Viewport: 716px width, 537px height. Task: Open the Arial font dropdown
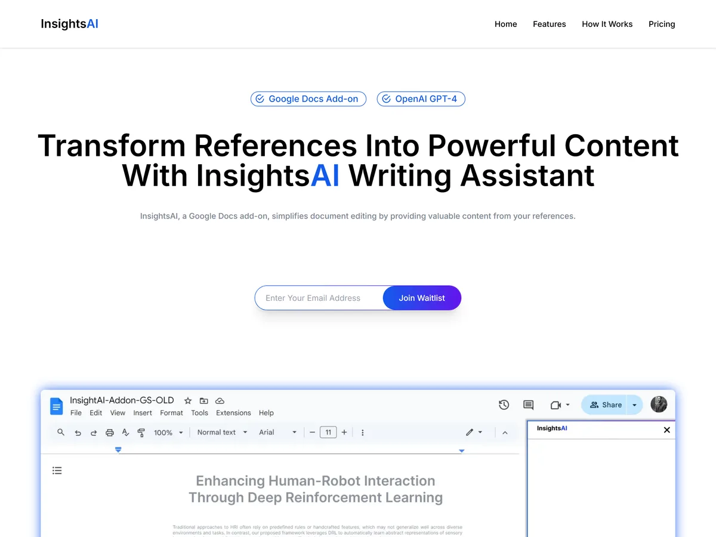pos(277,433)
